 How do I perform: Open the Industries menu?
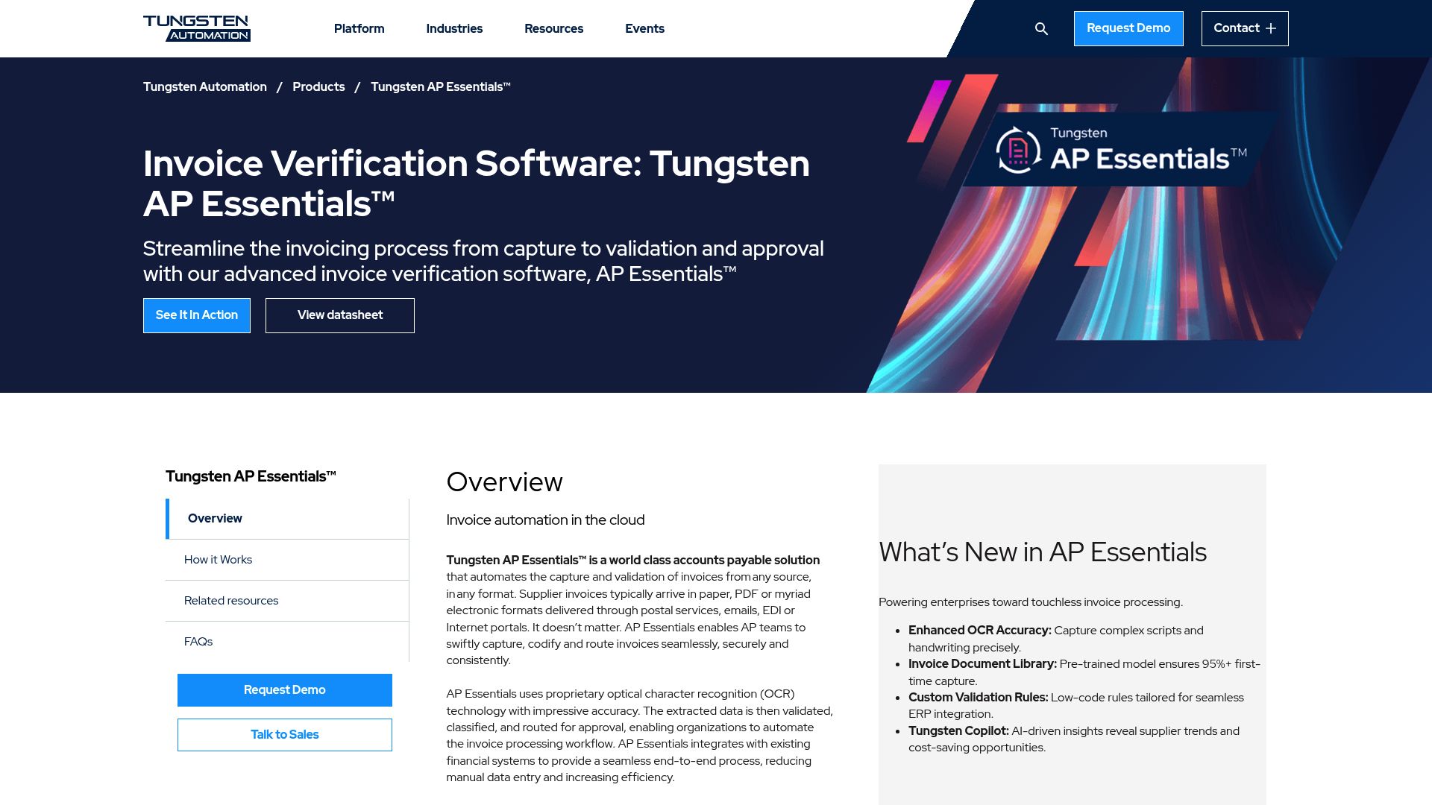[454, 28]
